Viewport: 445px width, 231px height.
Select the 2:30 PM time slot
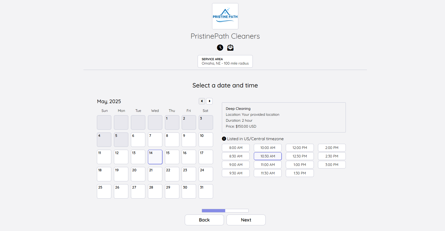tap(332, 156)
